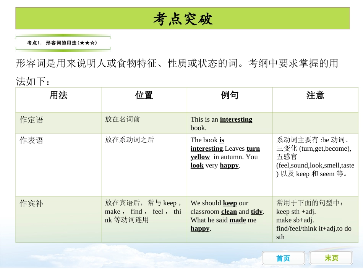Click the text 常用于下面的句型中
Image resolution: width=363 pixels, height=272 pixels.
pos(309,203)
